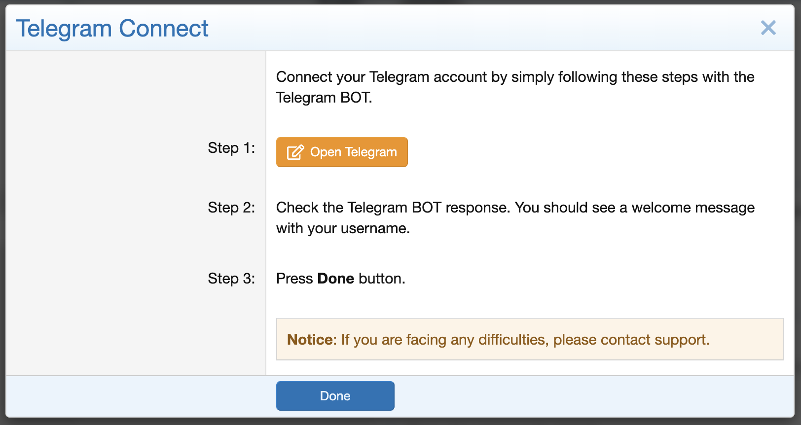Select the Step 2 label

pos(231,208)
